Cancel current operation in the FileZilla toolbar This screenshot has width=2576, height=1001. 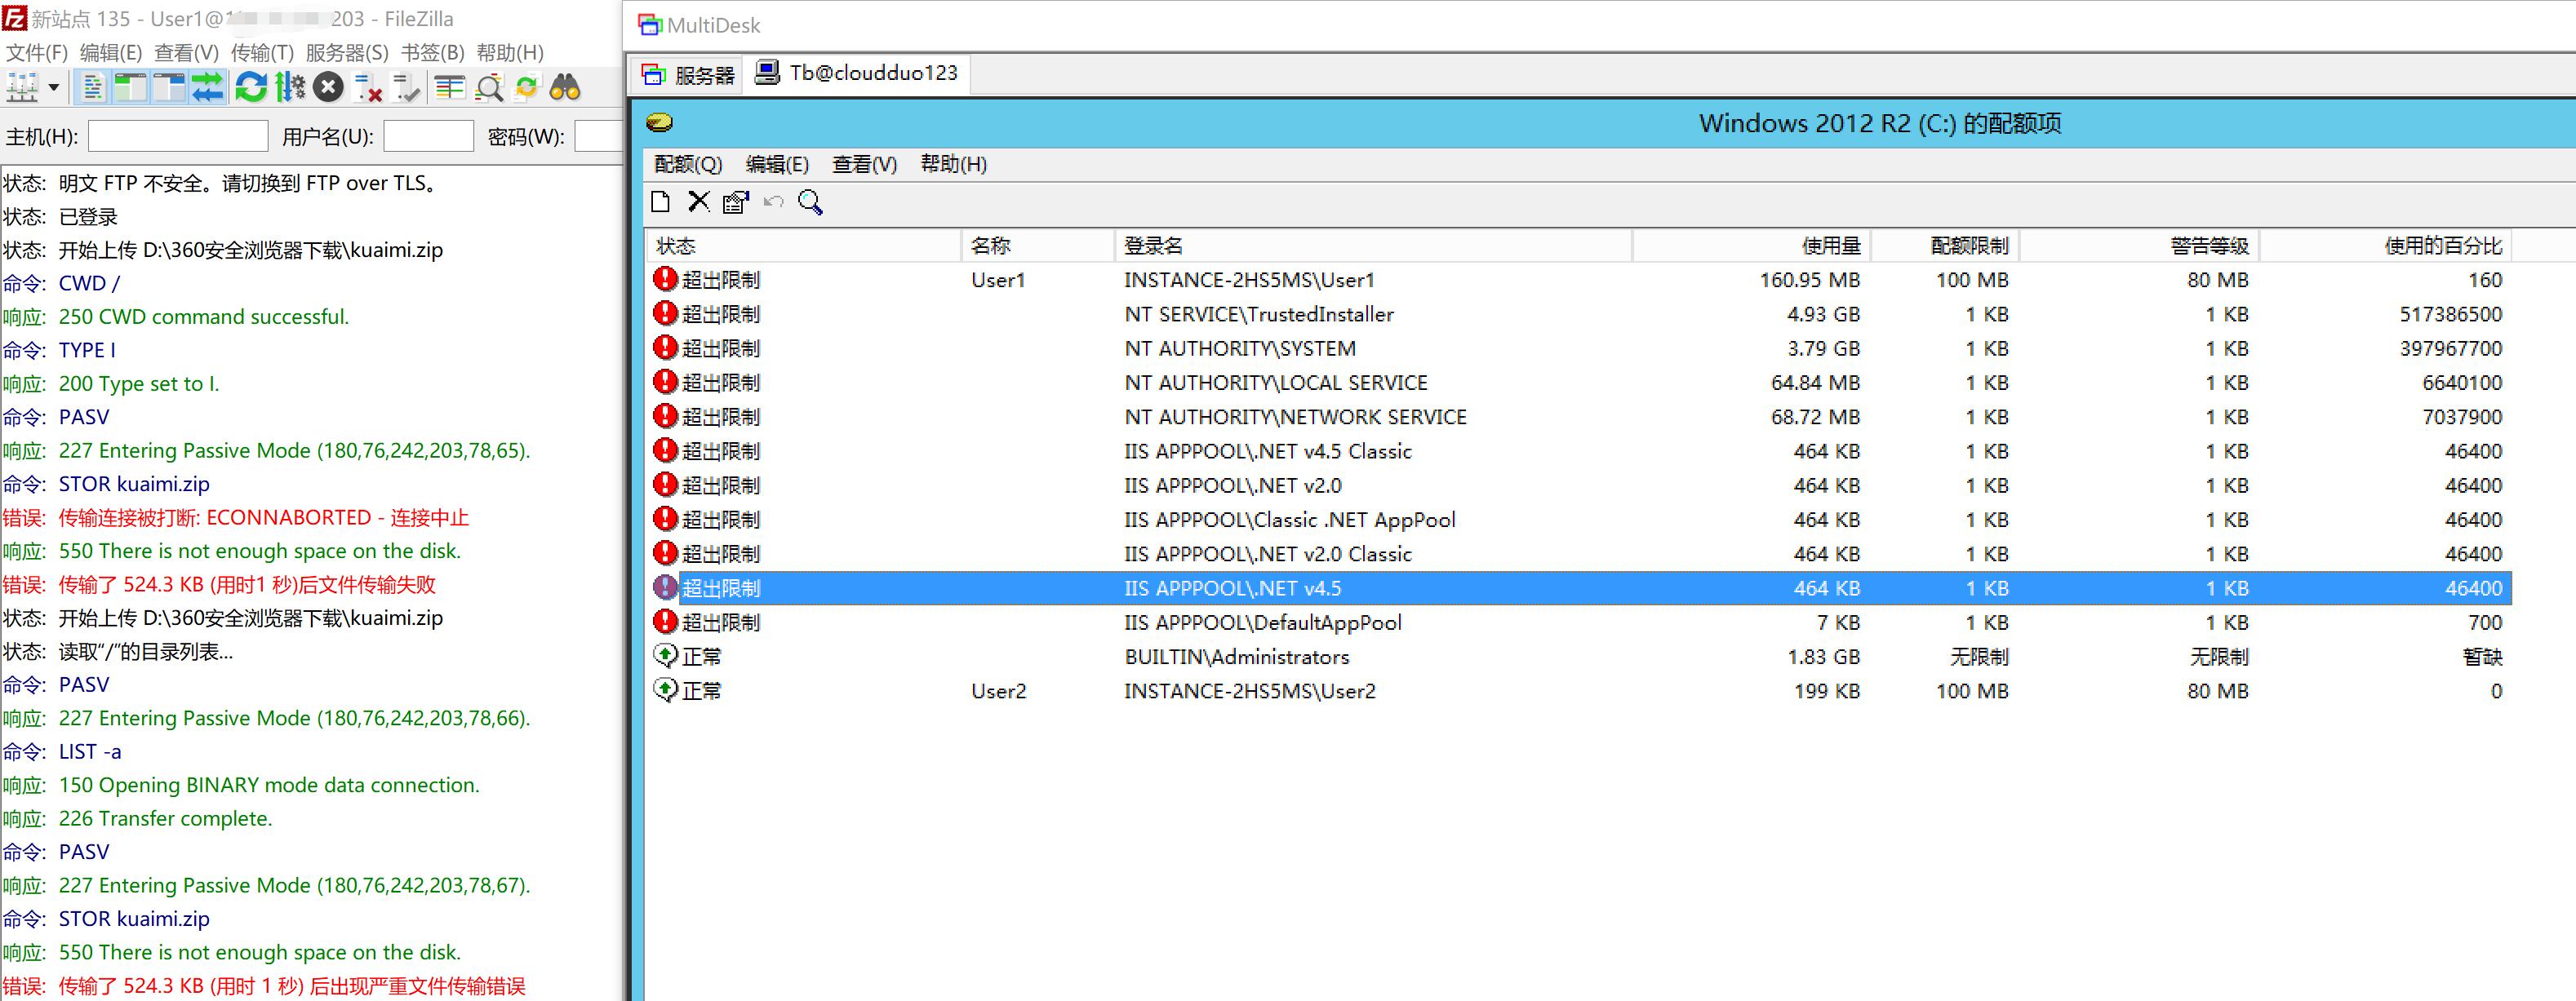pos(328,88)
